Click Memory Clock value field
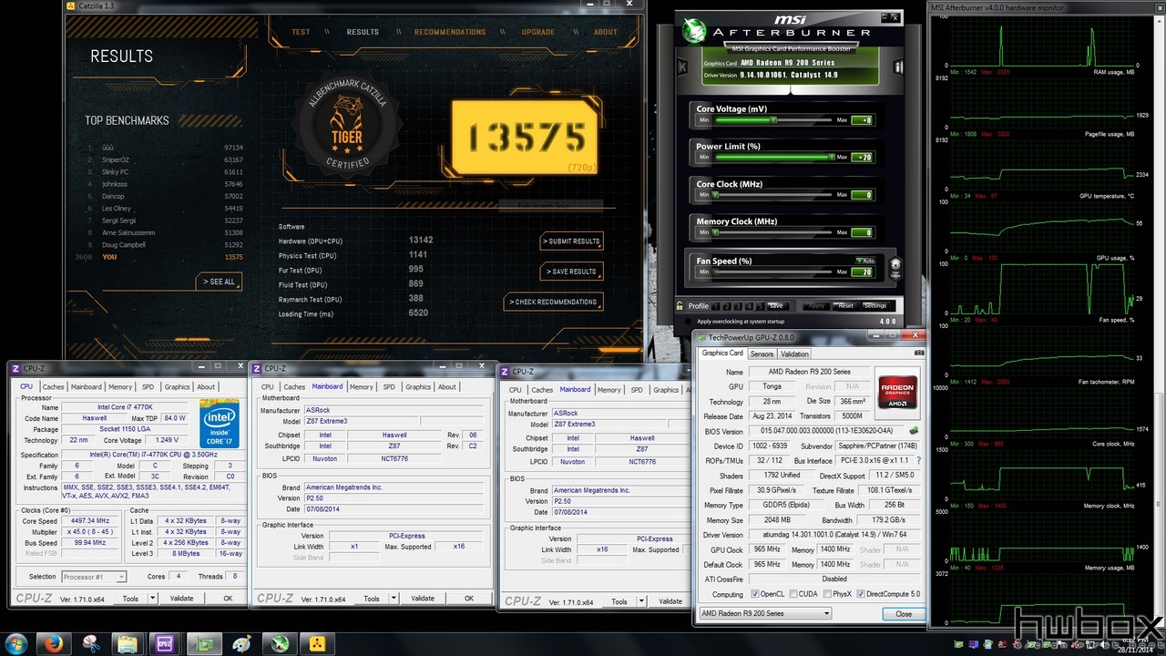Viewport: 1166px width, 656px height. pyautogui.click(x=862, y=232)
